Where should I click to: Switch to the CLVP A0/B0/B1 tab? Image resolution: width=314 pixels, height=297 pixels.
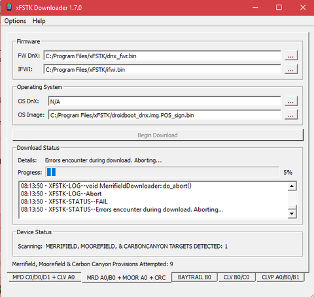281,277
